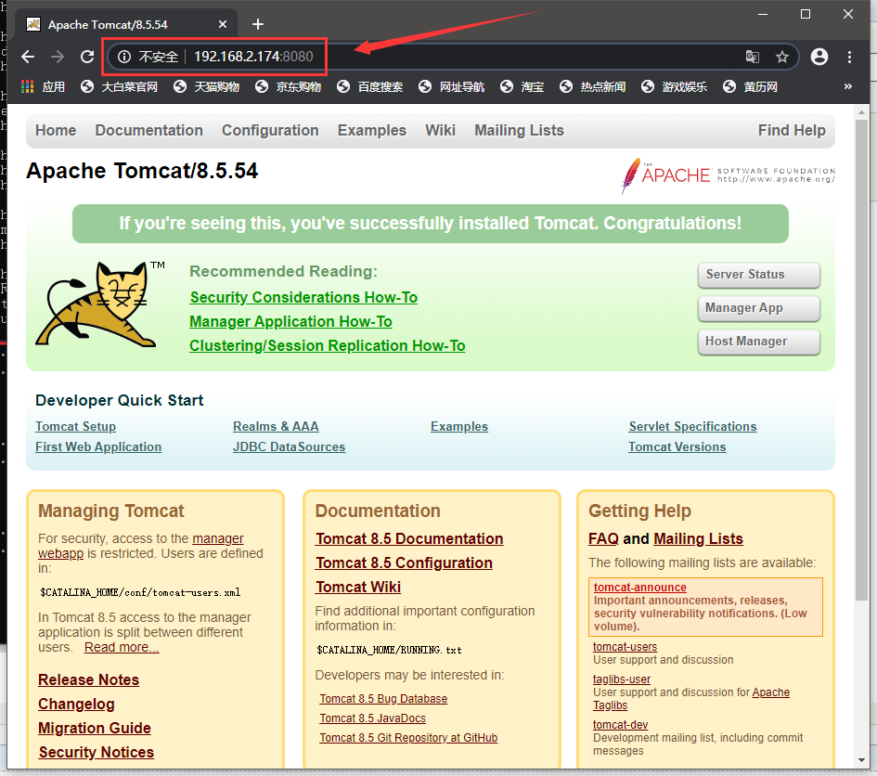Click the Host Manager button
This screenshot has width=877, height=776.
(759, 342)
